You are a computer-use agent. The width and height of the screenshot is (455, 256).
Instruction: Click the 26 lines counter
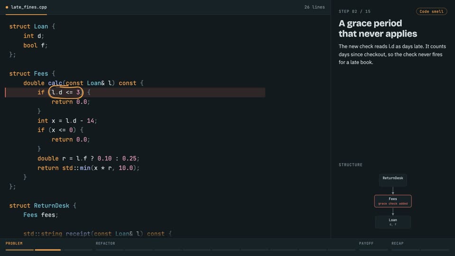pyautogui.click(x=314, y=7)
